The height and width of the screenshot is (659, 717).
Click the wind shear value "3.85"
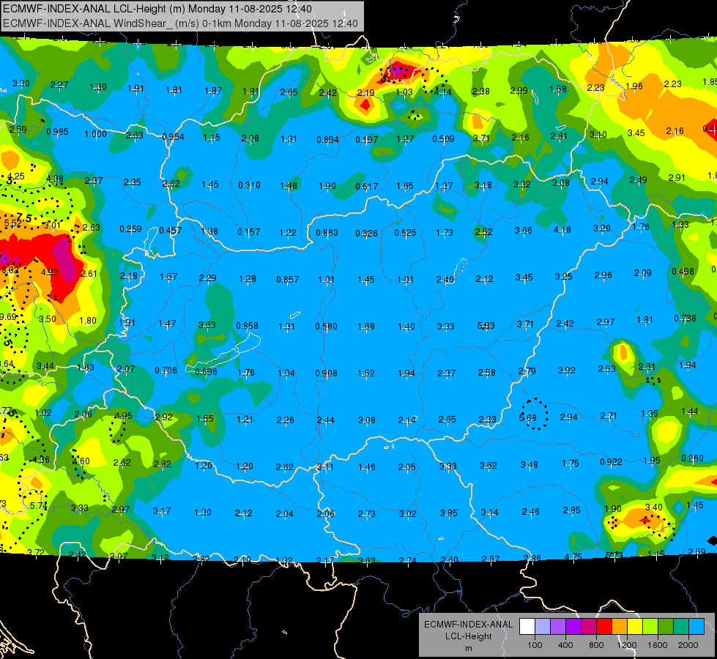coord(448,513)
